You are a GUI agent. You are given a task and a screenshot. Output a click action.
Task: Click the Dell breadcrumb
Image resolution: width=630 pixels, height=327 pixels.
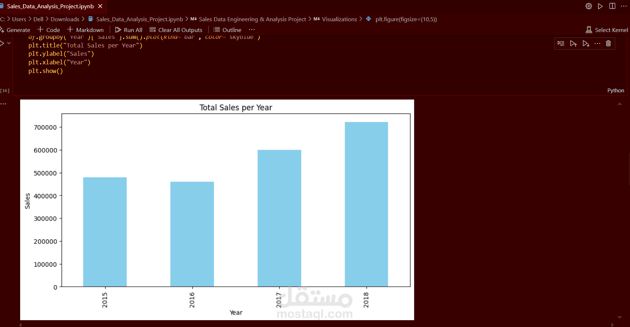[38, 19]
